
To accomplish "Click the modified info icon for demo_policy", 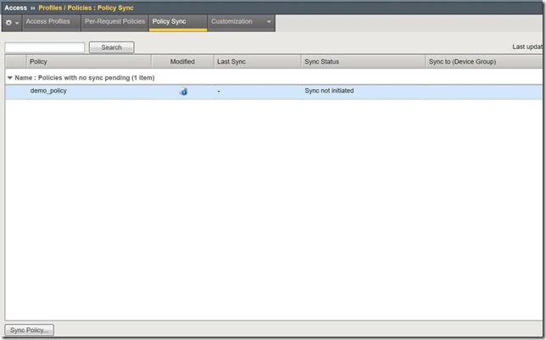I will (x=183, y=92).
